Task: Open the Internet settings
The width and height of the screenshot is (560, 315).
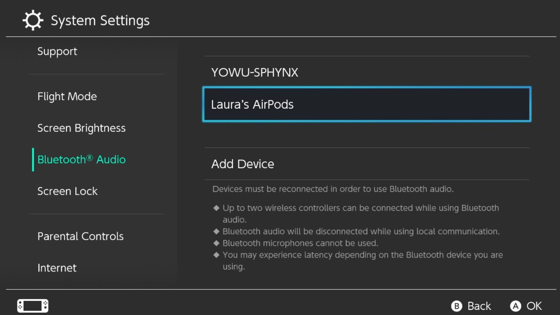Action: tap(57, 267)
